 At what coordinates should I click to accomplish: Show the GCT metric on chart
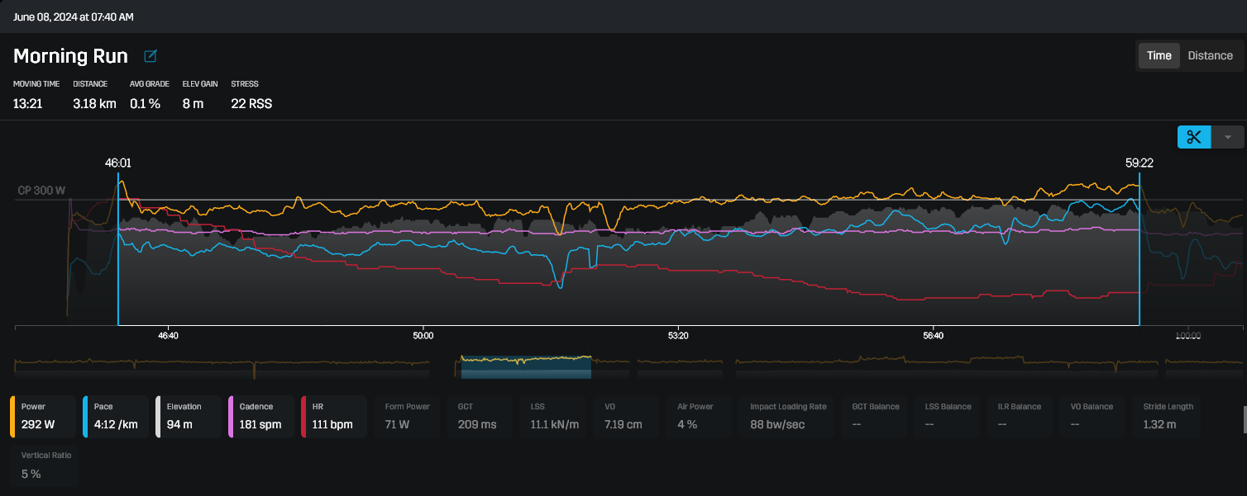coord(481,416)
